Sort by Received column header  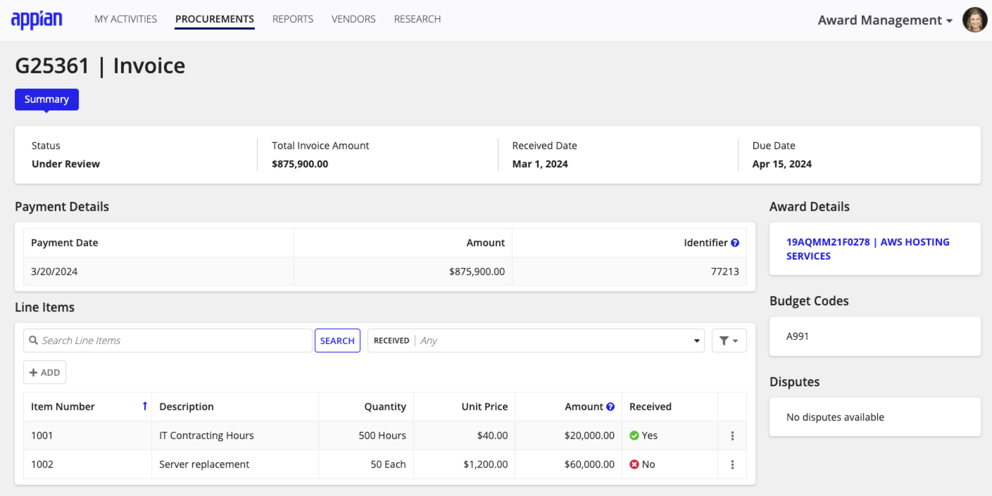650,407
